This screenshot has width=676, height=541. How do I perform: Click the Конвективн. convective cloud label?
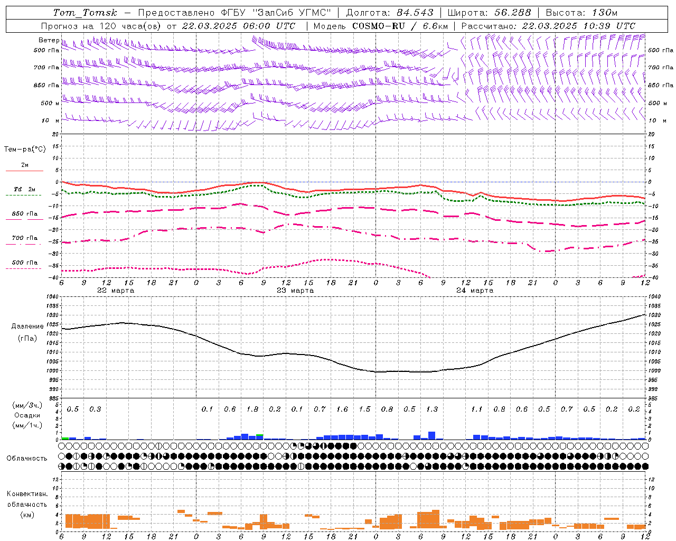click(27, 495)
